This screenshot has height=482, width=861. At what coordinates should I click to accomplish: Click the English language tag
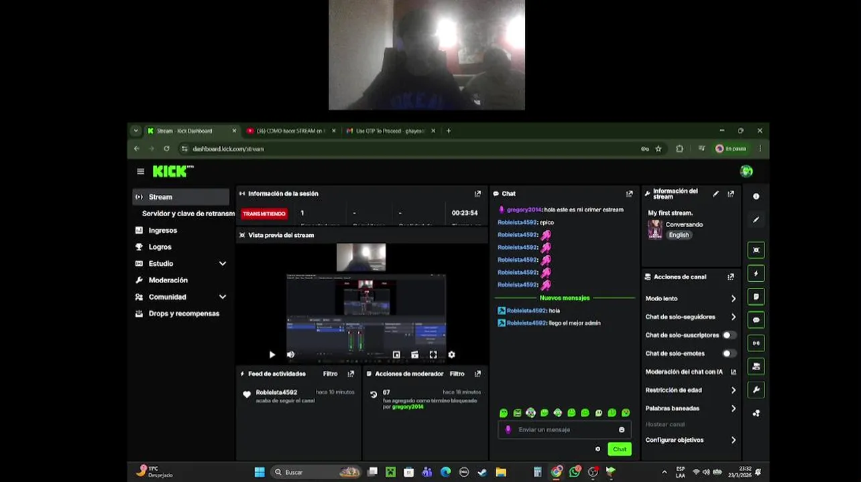679,235
